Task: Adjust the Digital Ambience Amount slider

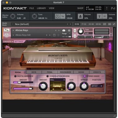Action: (23, 82)
